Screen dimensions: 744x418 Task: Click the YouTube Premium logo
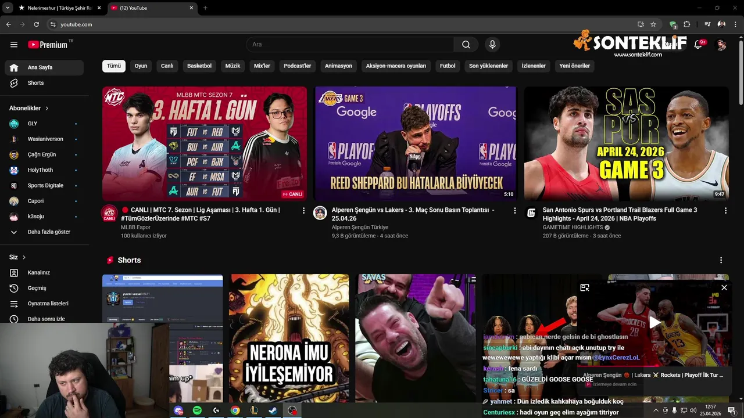click(x=48, y=45)
